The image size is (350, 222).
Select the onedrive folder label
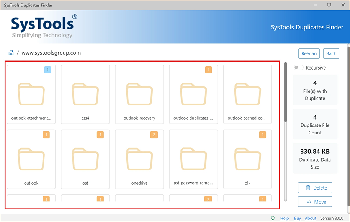tap(139, 183)
